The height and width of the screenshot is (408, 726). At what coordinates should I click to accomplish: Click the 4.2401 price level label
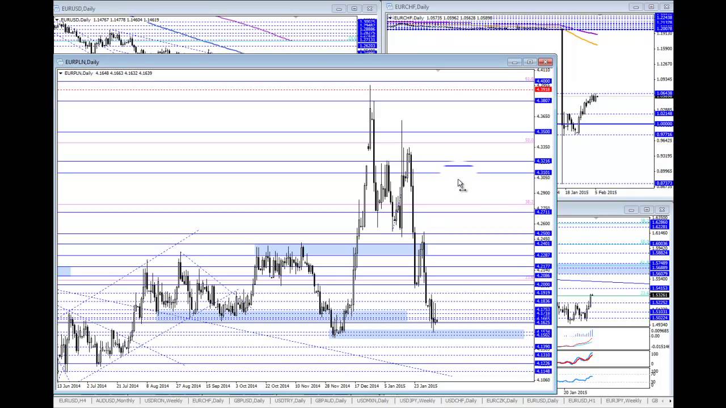(x=543, y=244)
